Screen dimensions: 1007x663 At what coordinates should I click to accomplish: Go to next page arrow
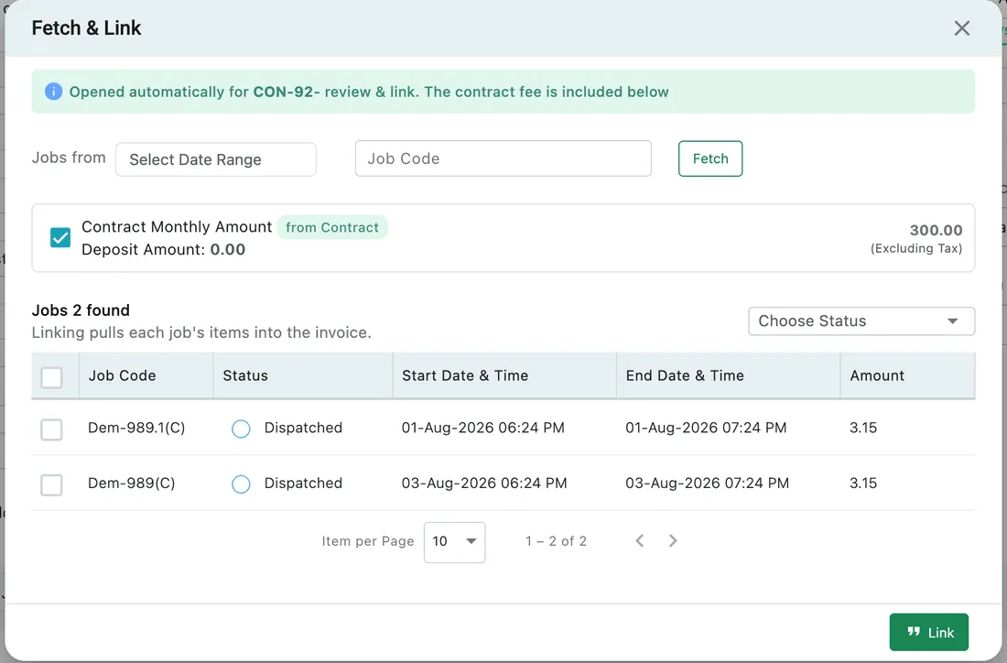click(x=673, y=541)
